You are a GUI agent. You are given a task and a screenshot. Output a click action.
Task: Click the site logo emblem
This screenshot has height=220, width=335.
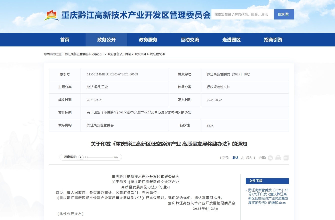pos(52,15)
